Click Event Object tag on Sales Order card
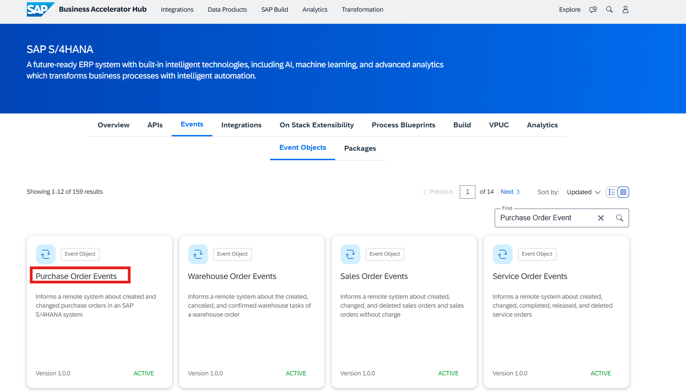The height and width of the screenshot is (392, 686). 385,254
